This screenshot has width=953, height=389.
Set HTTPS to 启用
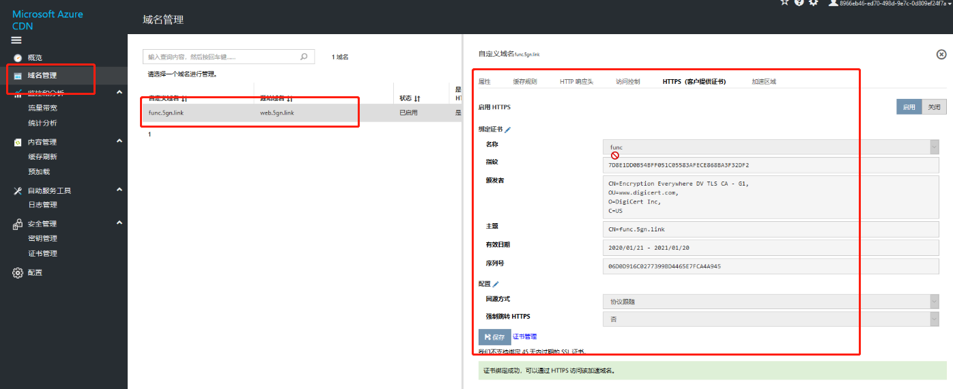coord(909,107)
